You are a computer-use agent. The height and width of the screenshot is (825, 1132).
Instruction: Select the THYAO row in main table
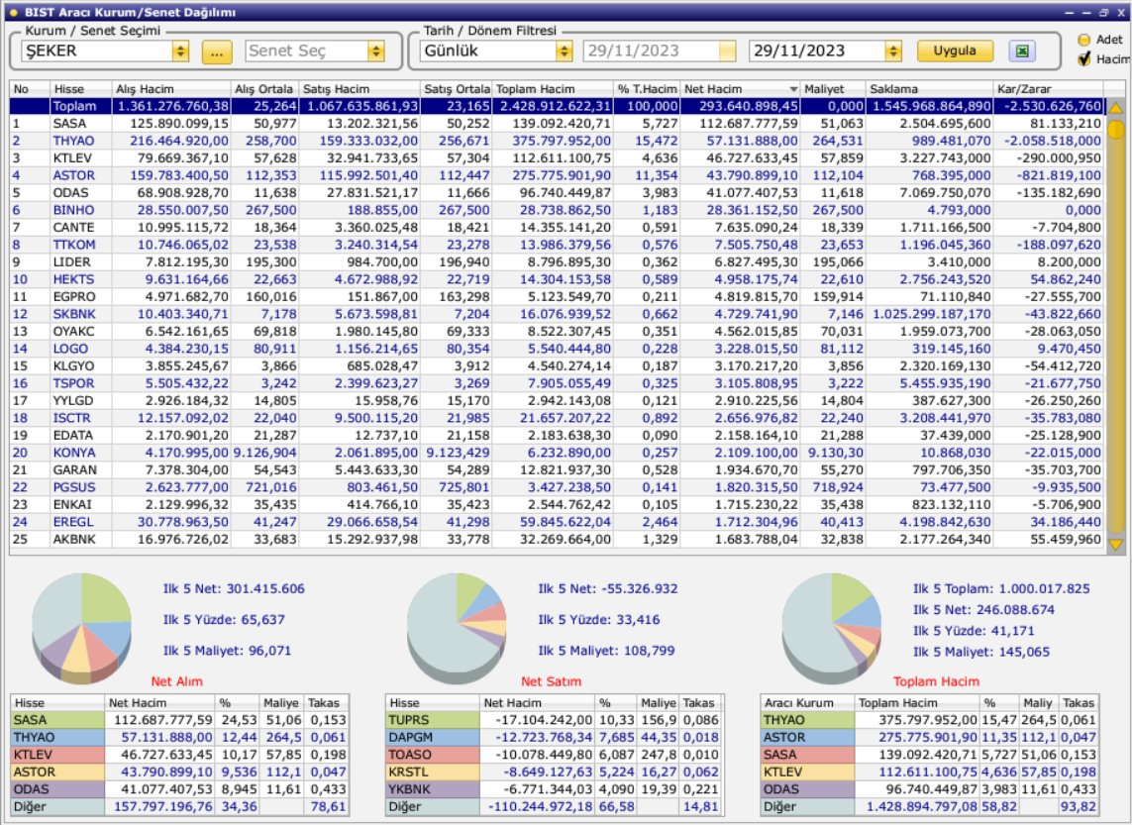coord(558,141)
